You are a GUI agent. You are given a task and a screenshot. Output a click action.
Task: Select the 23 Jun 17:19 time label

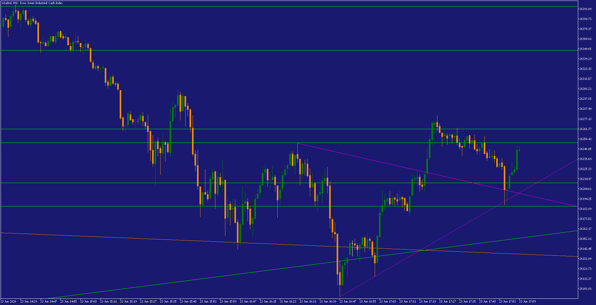427,301
